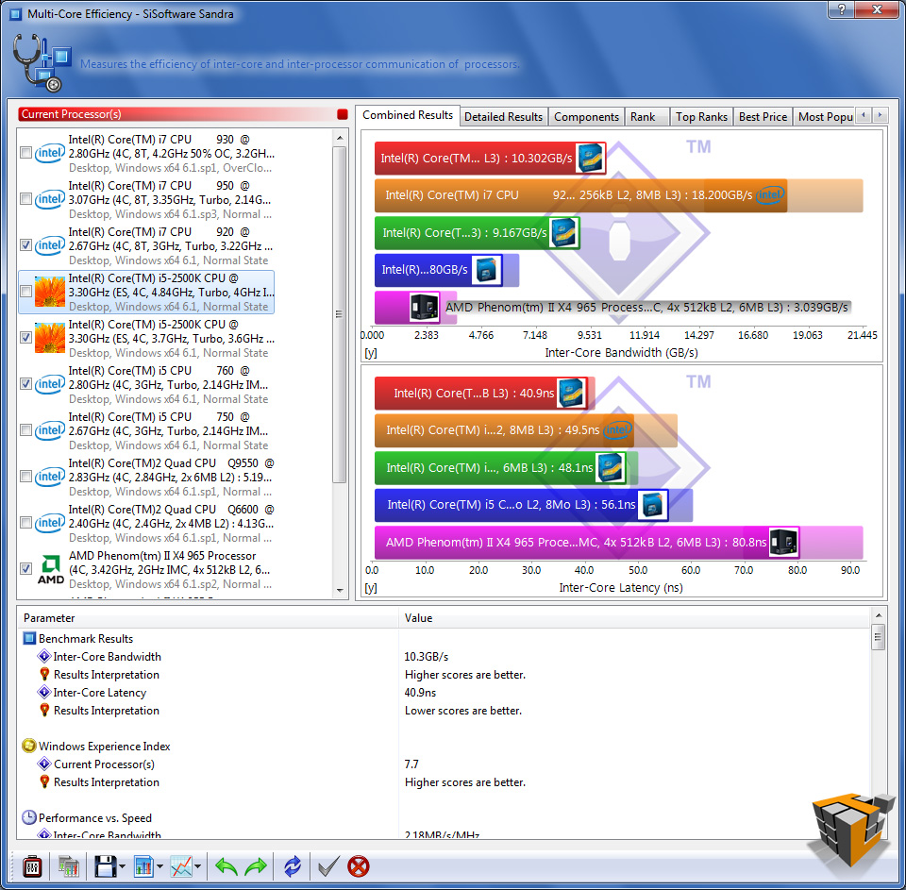906x890 pixels.
Task: Click the [y] axis toggle under bandwidth chart
Action: (x=370, y=353)
